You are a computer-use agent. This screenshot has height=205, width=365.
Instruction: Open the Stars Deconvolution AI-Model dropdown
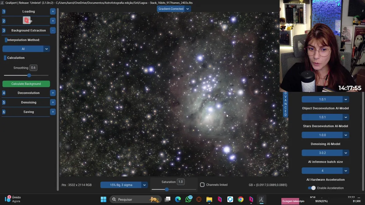point(325,135)
